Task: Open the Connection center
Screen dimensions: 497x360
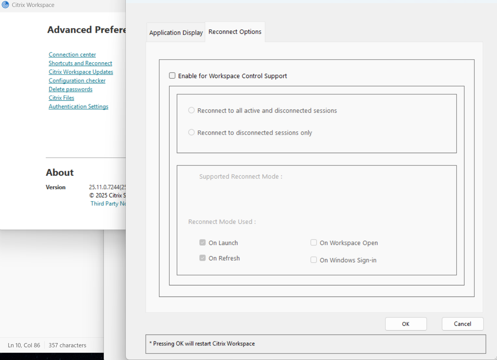Action: pos(72,54)
